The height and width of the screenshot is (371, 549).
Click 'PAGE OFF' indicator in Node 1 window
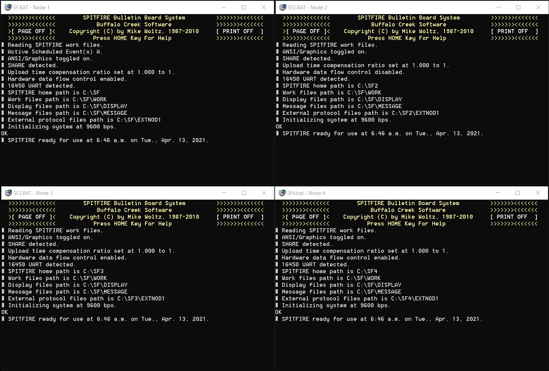(x=31, y=31)
